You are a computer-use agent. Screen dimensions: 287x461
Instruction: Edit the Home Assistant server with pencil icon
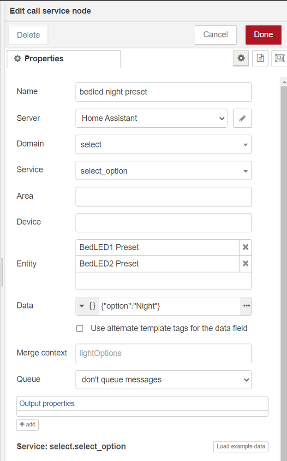point(242,118)
